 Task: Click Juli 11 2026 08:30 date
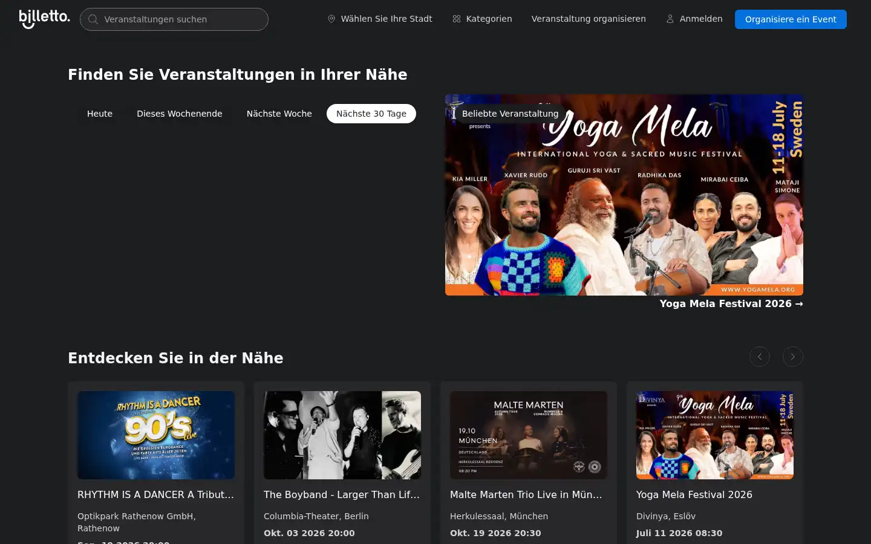[679, 533]
